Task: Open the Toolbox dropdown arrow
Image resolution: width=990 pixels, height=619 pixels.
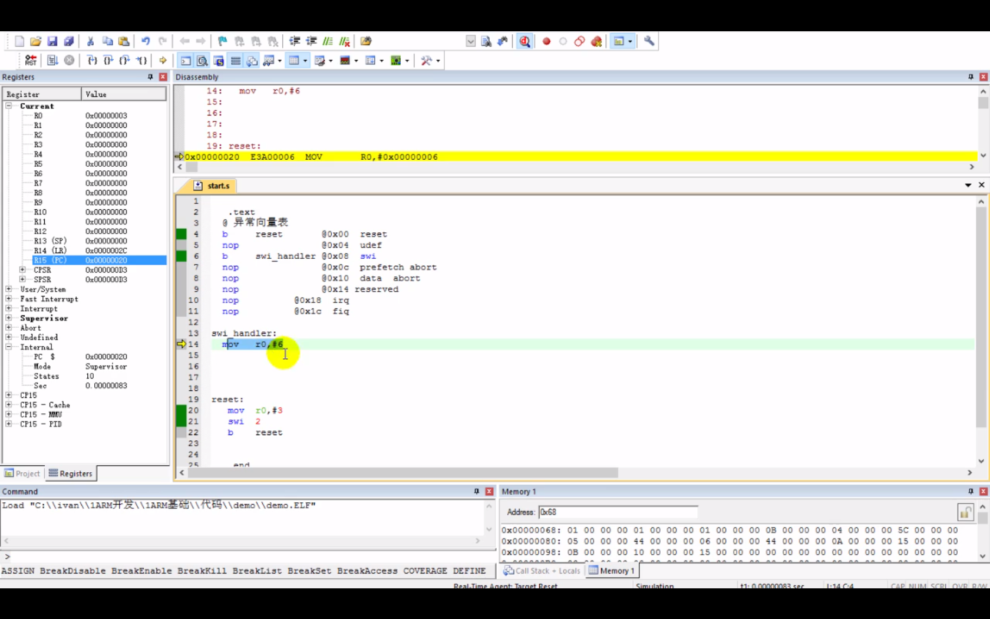Action: [x=438, y=61]
